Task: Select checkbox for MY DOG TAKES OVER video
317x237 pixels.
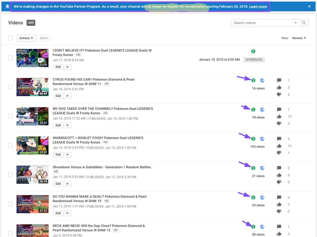Action: click(10, 116)
